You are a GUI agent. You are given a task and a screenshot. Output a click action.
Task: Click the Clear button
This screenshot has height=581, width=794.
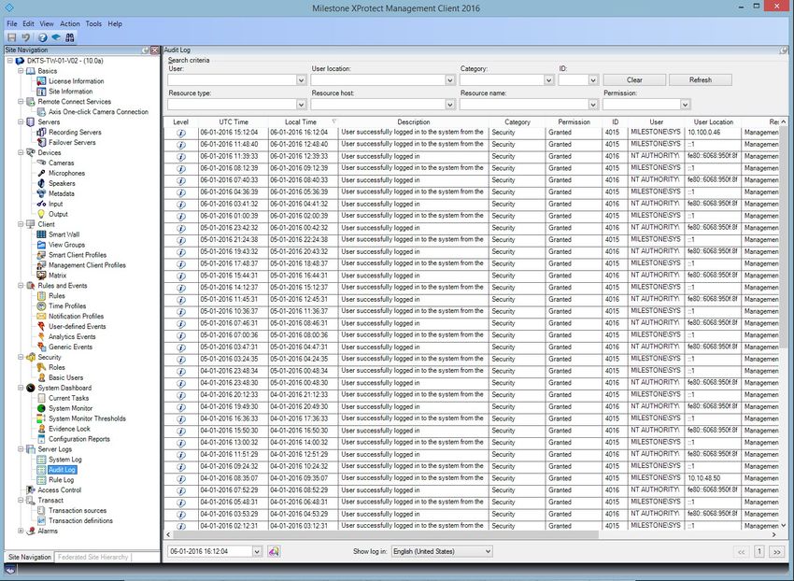coord(634,80)
